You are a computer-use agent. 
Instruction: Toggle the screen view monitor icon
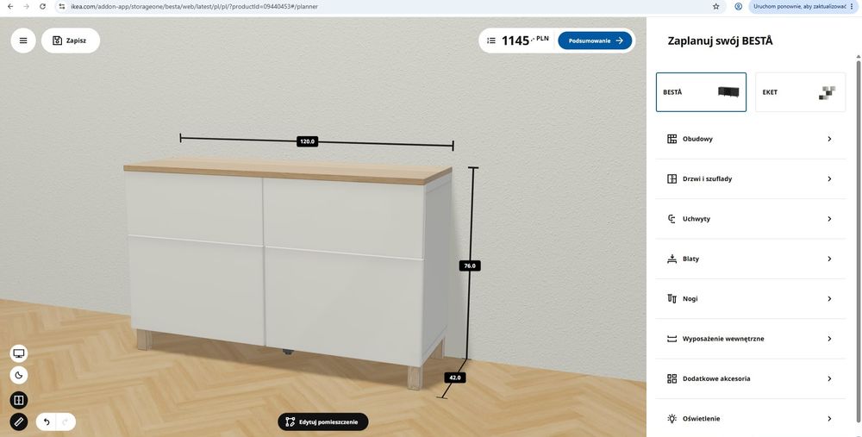(19, 353)
